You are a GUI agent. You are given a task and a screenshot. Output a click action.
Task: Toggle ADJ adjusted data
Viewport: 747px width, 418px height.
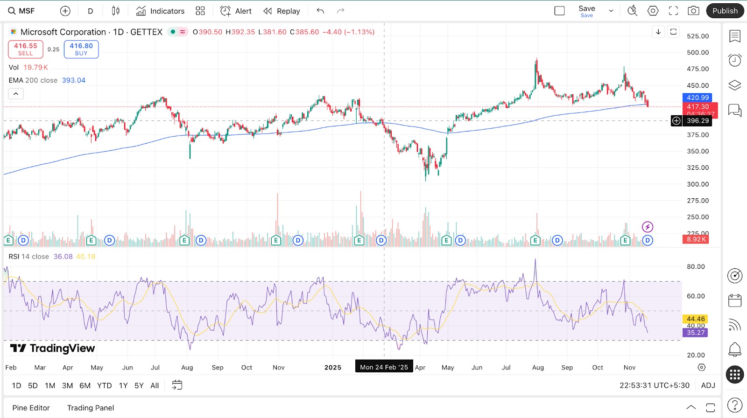pyautogui.click(x=708, y=385)
